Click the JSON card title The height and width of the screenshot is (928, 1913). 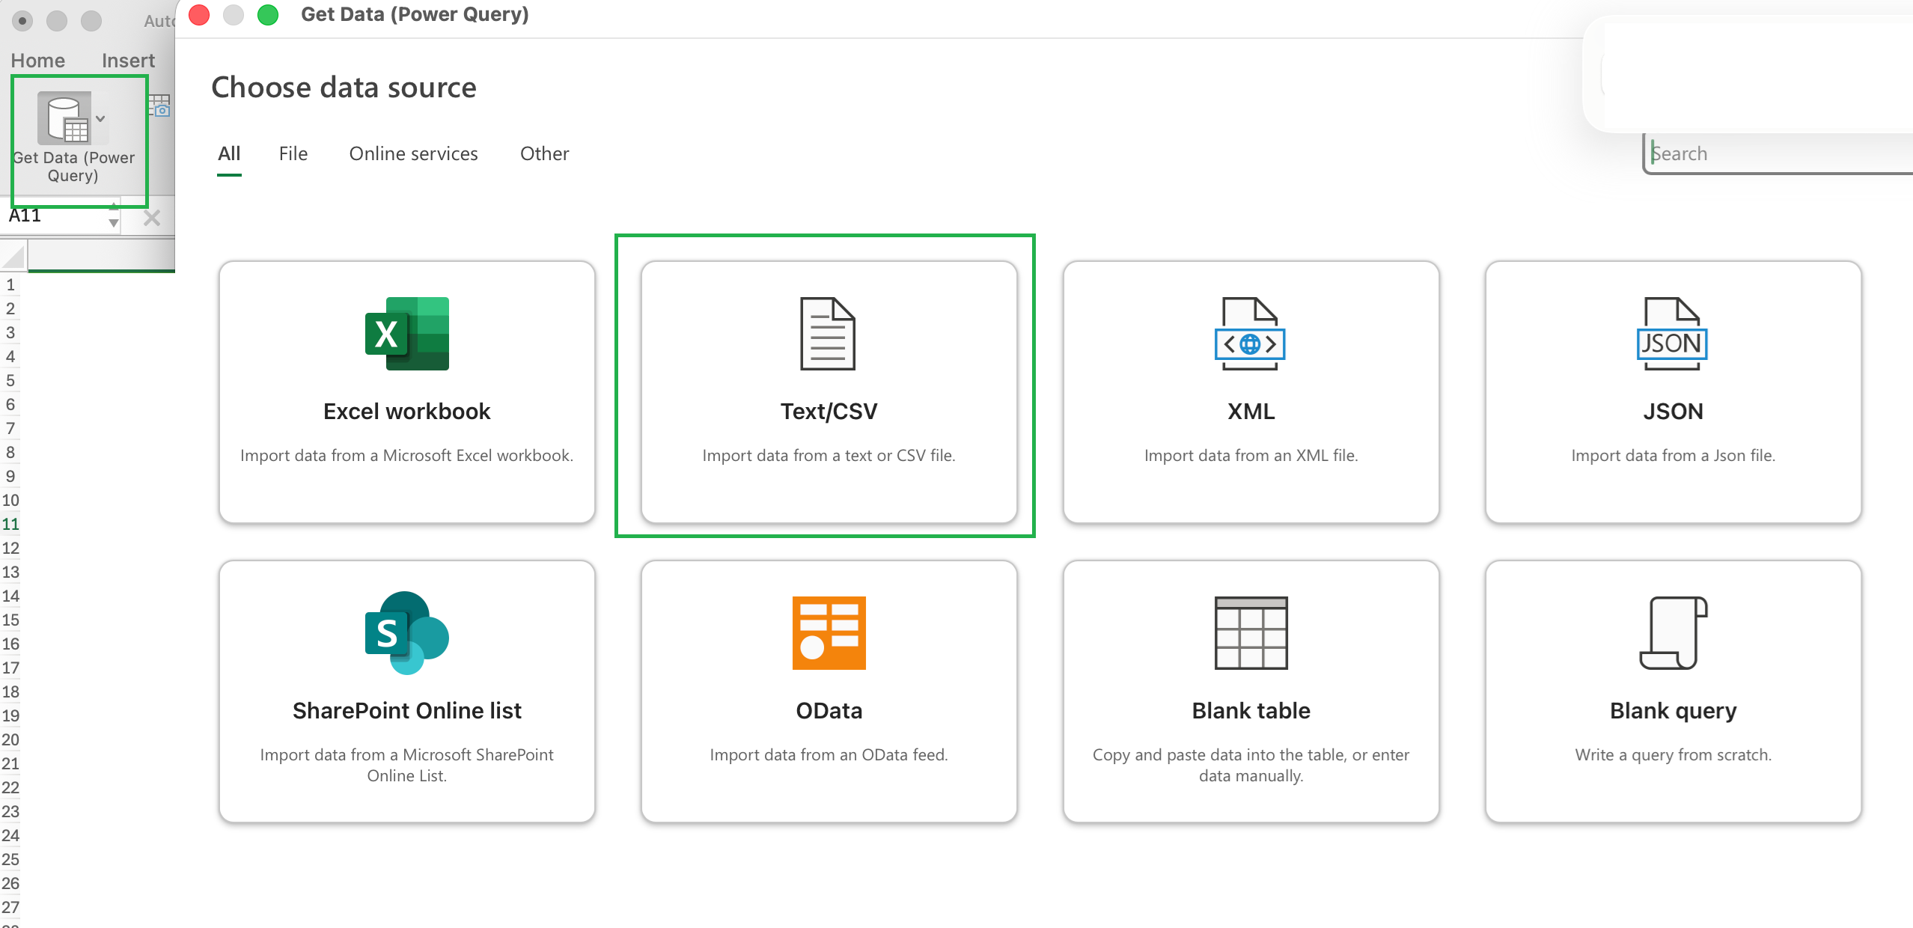click(x=1673, y=412)
